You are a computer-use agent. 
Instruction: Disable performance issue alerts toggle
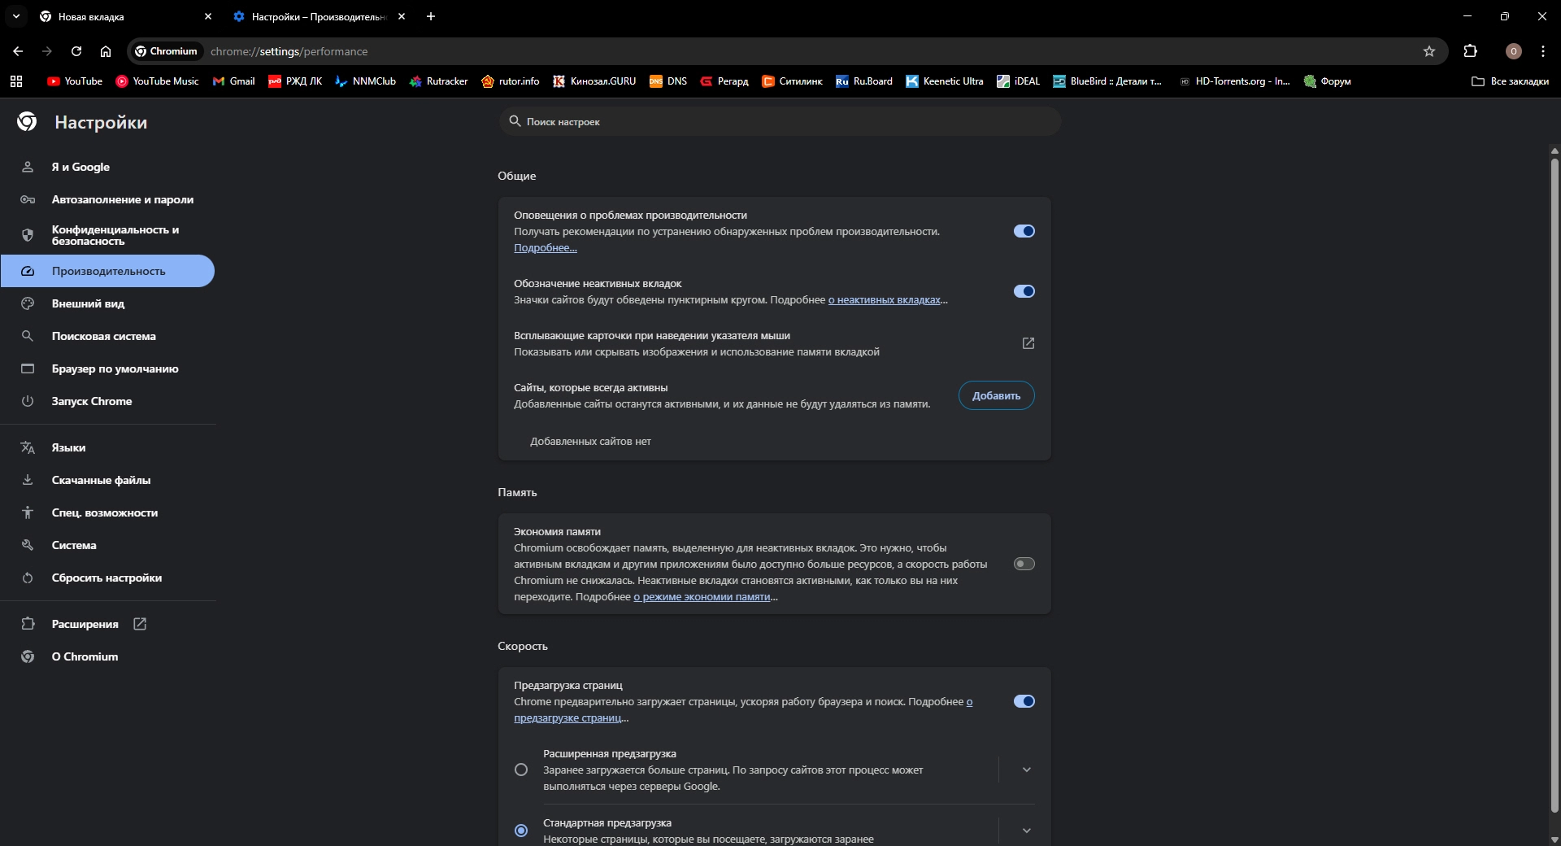[1024, 231]
